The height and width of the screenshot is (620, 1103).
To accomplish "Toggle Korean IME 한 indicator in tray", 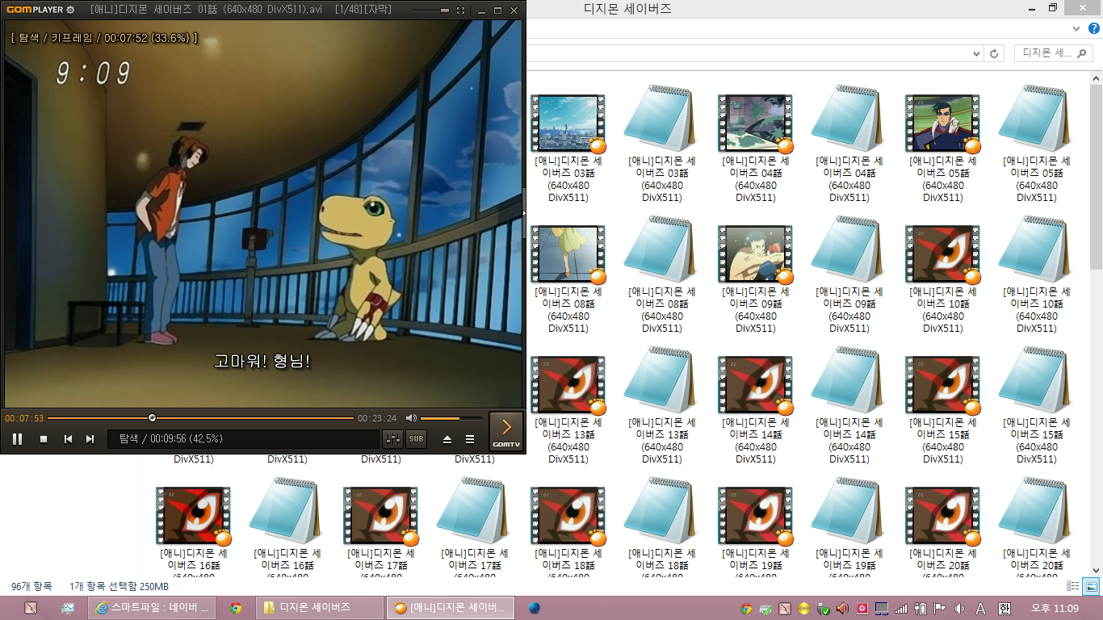I will click(x=1004, y=608).
